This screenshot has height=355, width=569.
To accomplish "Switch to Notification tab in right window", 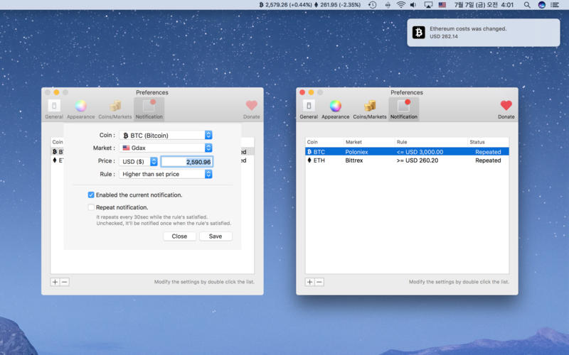I will 404,106.
